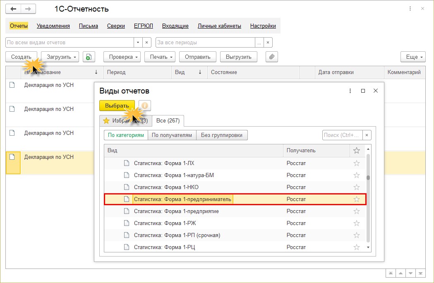Click the yellow Выбрать button

[x=117, y=106]
